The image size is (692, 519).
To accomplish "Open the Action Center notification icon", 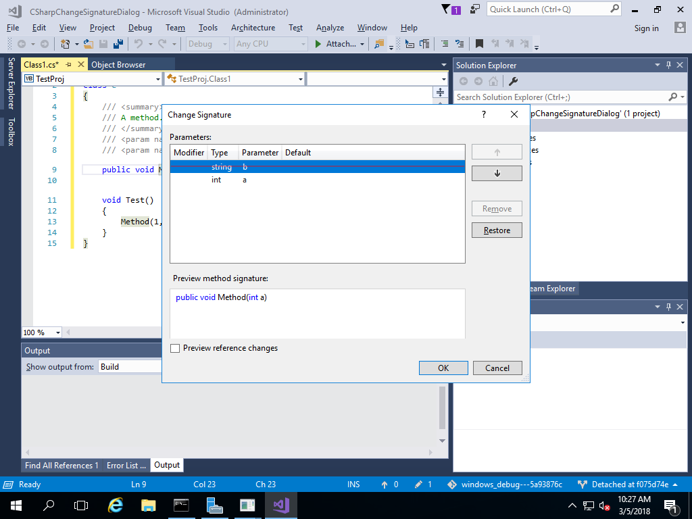I will pyautogui.click(x=671, y=505).
